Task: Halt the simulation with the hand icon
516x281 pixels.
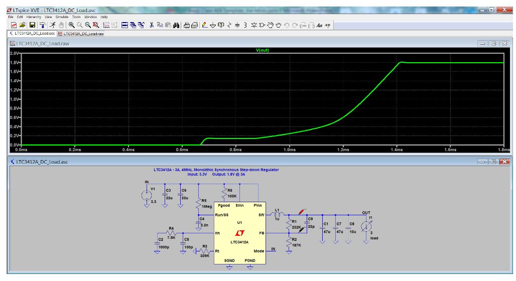Action: coord(61,25)
